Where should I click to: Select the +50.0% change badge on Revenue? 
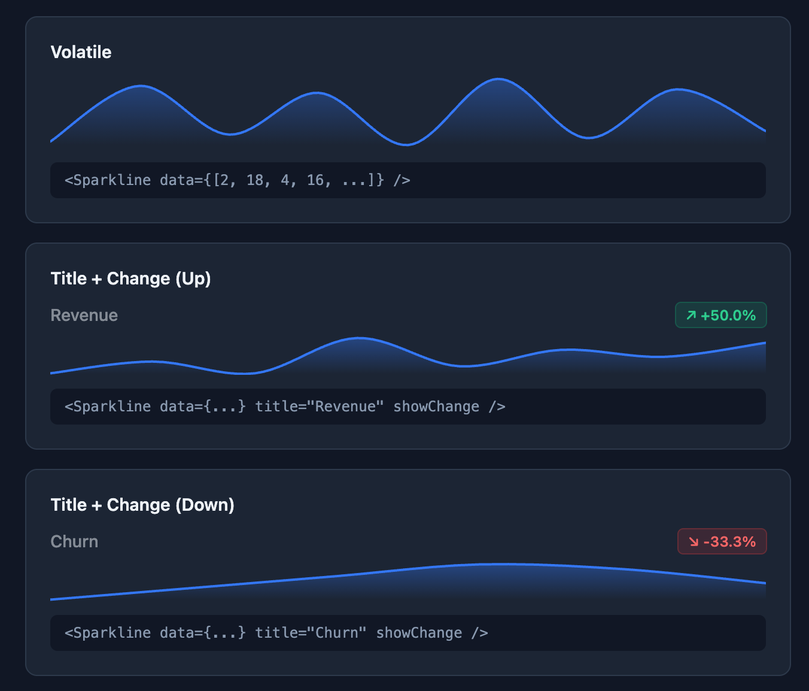721,314
